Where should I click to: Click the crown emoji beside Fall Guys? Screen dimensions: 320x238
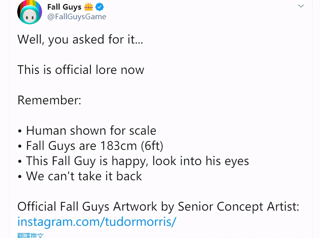89,7
